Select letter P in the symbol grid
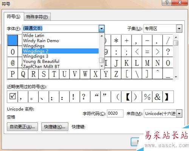Image resolution: width=189 pixels, height=151 pixels. [12, 74]
